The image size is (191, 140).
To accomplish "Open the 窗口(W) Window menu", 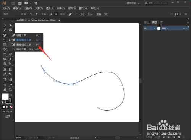I will [x=83, y=8].
